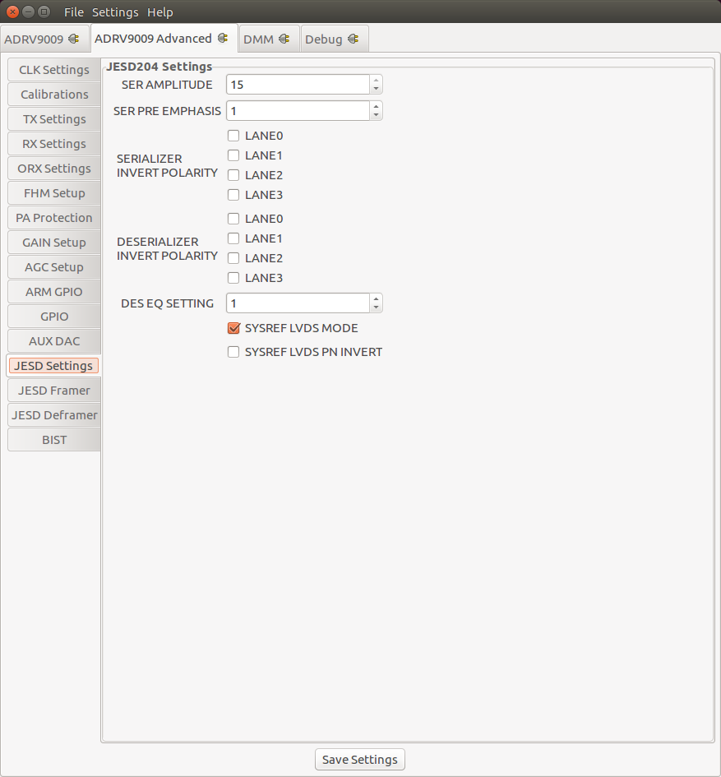
Task: Increment SER AMPLITUDE using the up arrow
Action: [376, 80]
